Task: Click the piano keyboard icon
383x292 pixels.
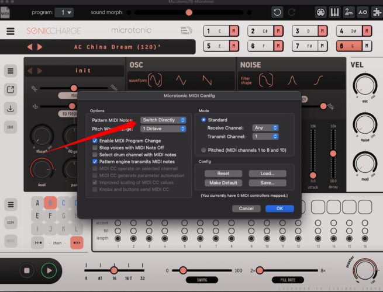Action: (x=334, y=12)
